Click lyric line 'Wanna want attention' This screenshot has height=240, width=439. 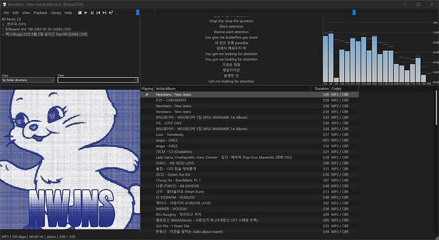(x=231, y=32)
